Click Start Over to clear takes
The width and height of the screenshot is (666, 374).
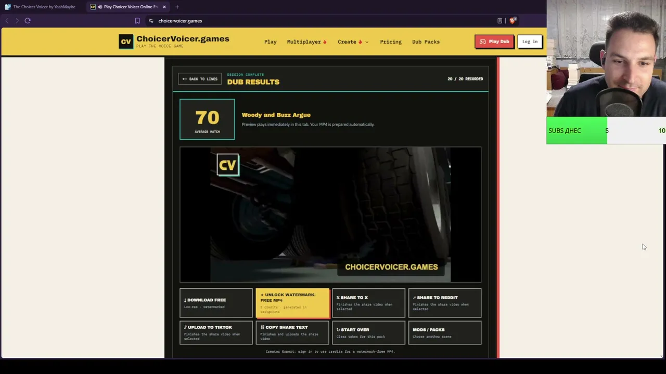(368, 332)
